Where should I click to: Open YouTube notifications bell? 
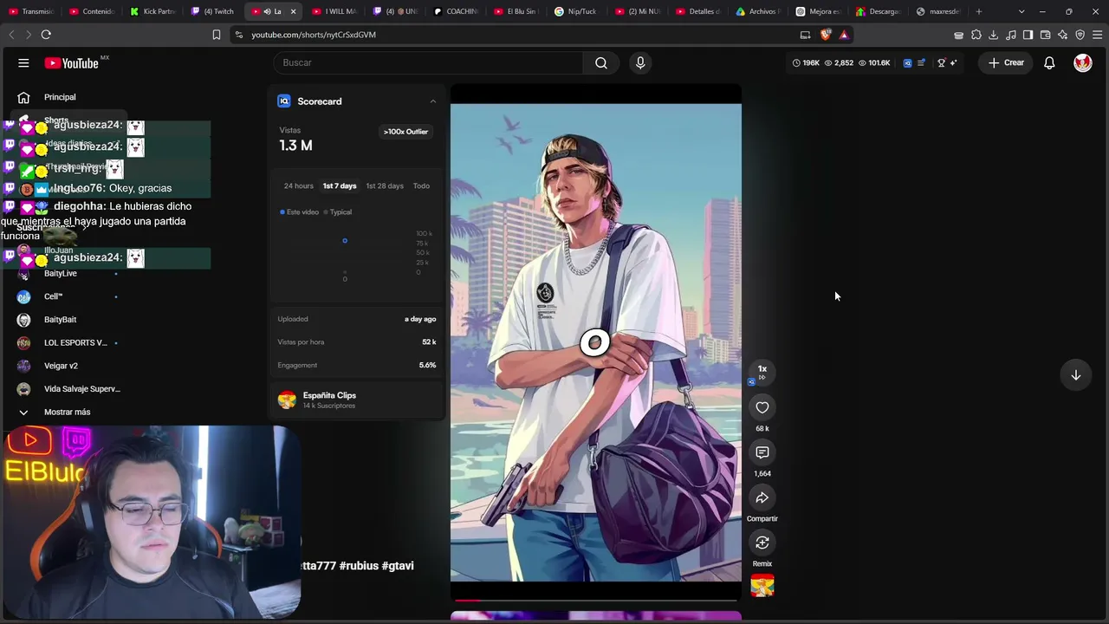click(x=1049, y=62)
